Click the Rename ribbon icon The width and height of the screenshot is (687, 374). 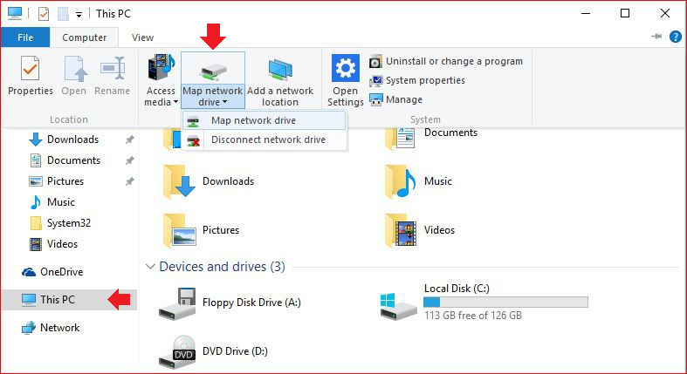113,69
